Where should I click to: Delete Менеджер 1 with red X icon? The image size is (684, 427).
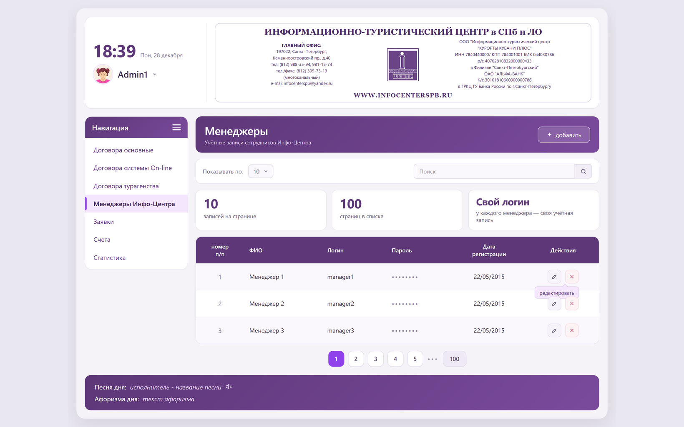(x=572, y=277)
